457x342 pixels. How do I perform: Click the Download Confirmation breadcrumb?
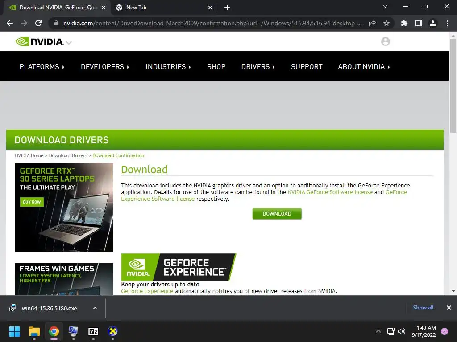(x=118, y=155)
